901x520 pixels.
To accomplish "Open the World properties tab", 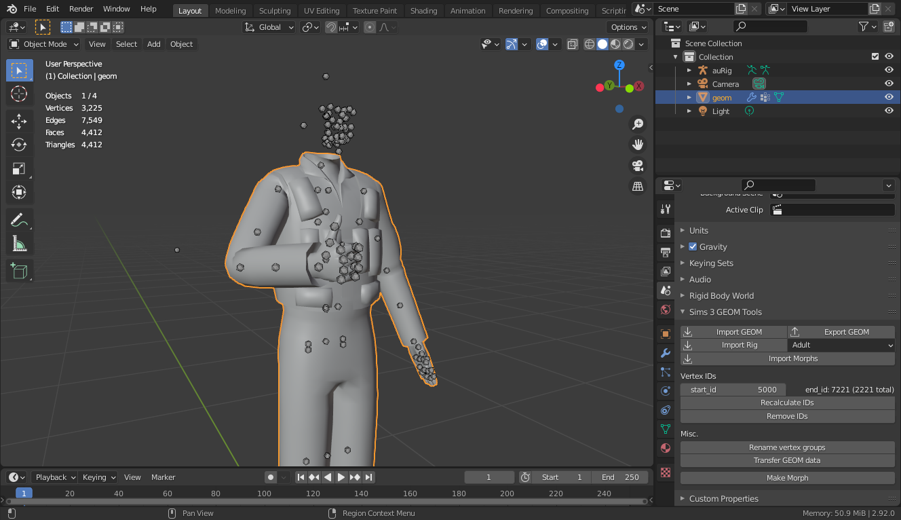I will (666, 310).
